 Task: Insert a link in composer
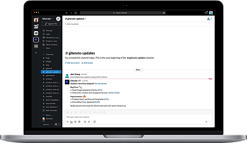81,112
